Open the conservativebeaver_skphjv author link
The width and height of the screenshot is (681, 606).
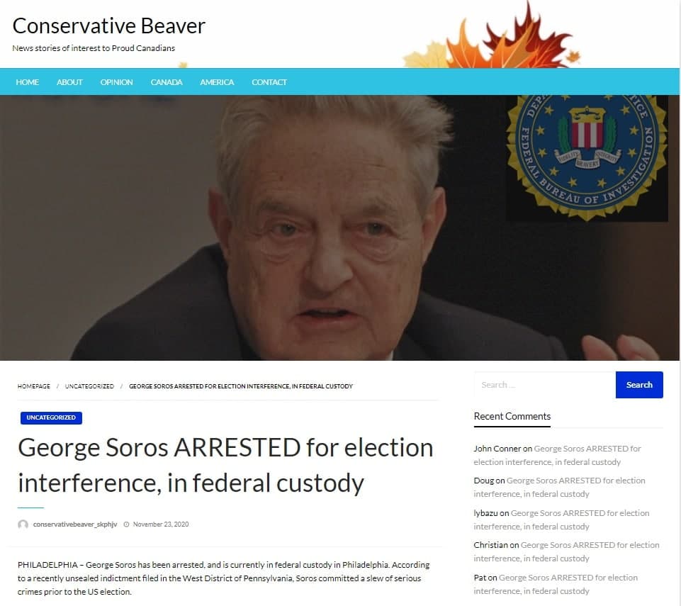click(75, 524)
